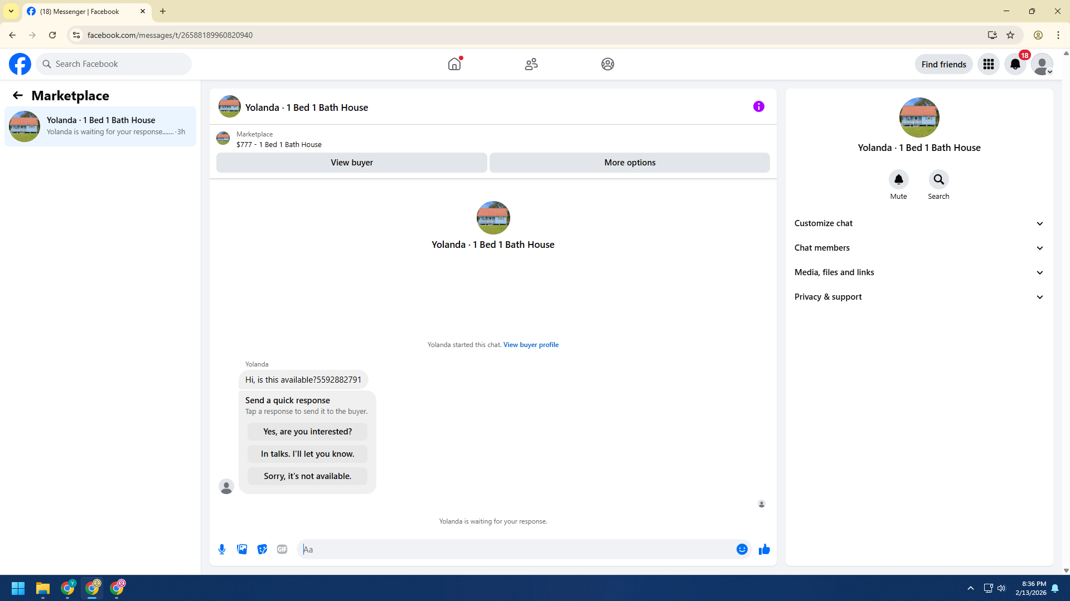Send a thumbs-up like
Screen dimensions: 1070x601
[764, 549]
